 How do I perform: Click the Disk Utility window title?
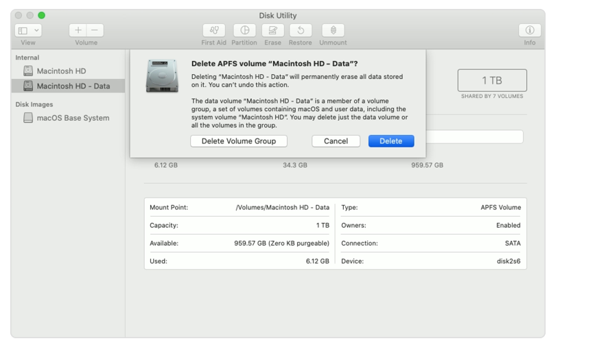(x=278, y=16)
